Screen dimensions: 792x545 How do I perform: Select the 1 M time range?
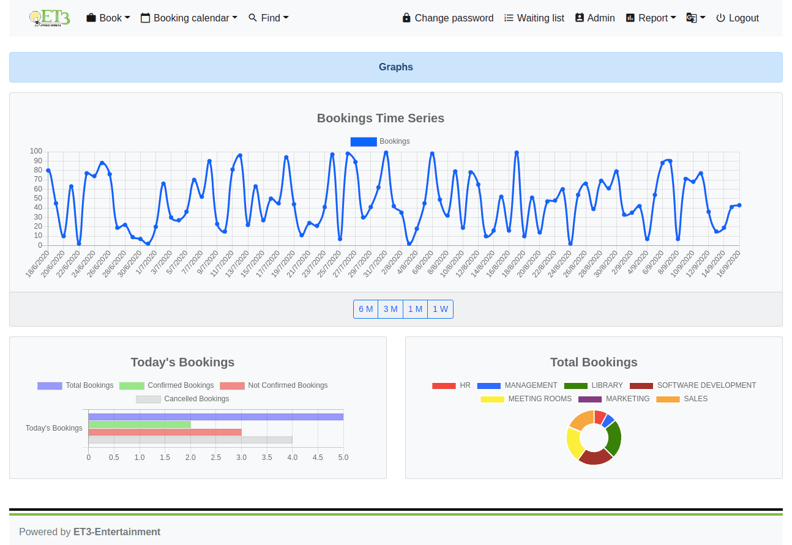click(415, 309)
